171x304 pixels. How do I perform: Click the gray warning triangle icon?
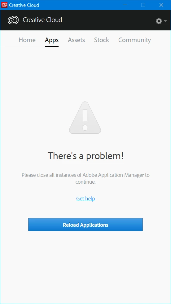85,118
